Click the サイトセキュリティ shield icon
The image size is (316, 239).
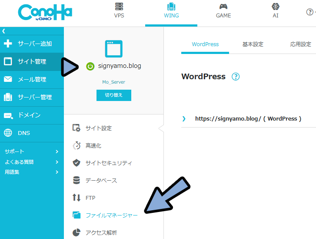(77, 163)
